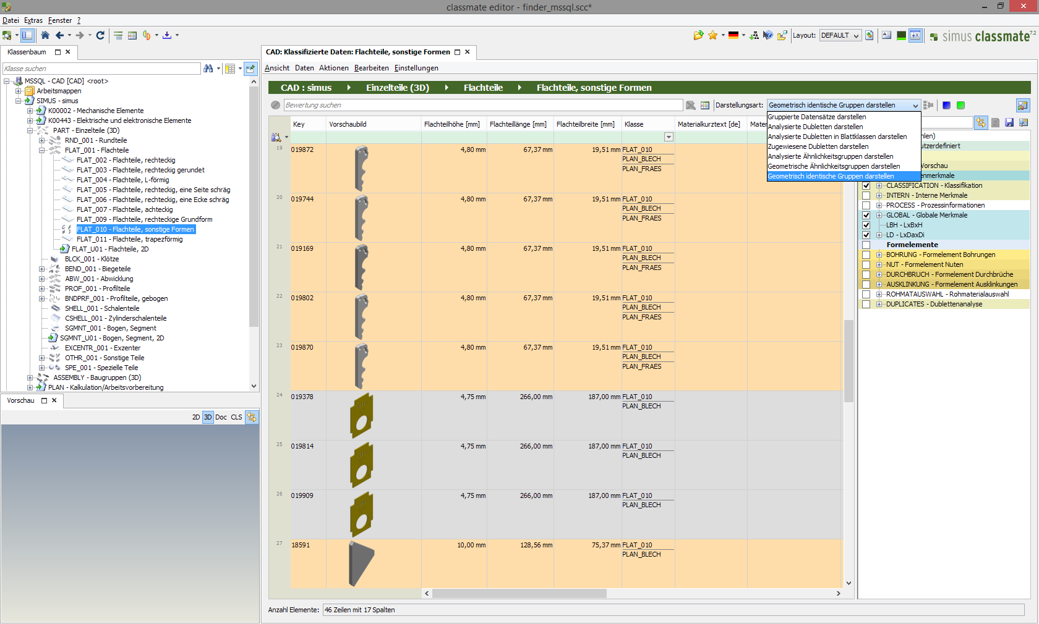
Task: Click the yellow swap arrows icon in the attributes panel
Action: 981,122
